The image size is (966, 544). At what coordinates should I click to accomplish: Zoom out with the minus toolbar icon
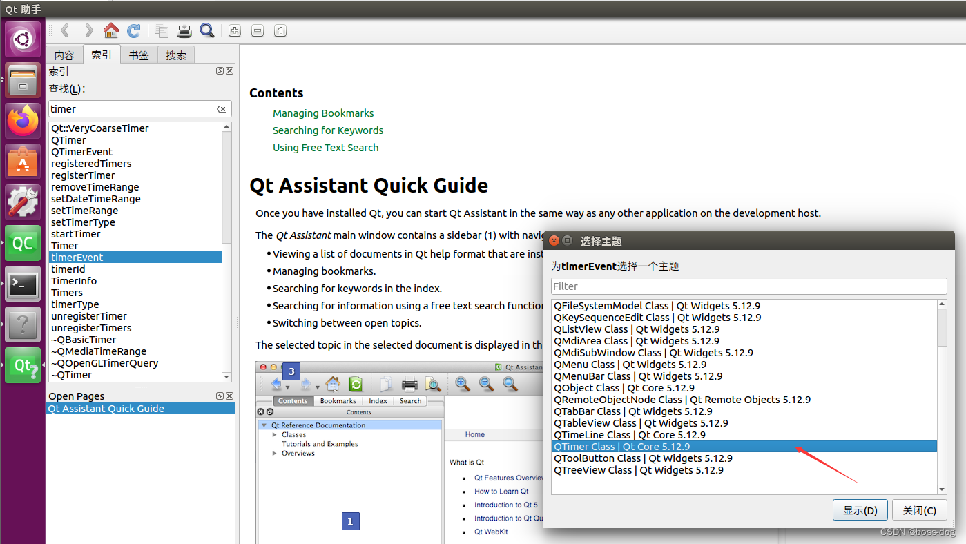(x=257, y=30)
